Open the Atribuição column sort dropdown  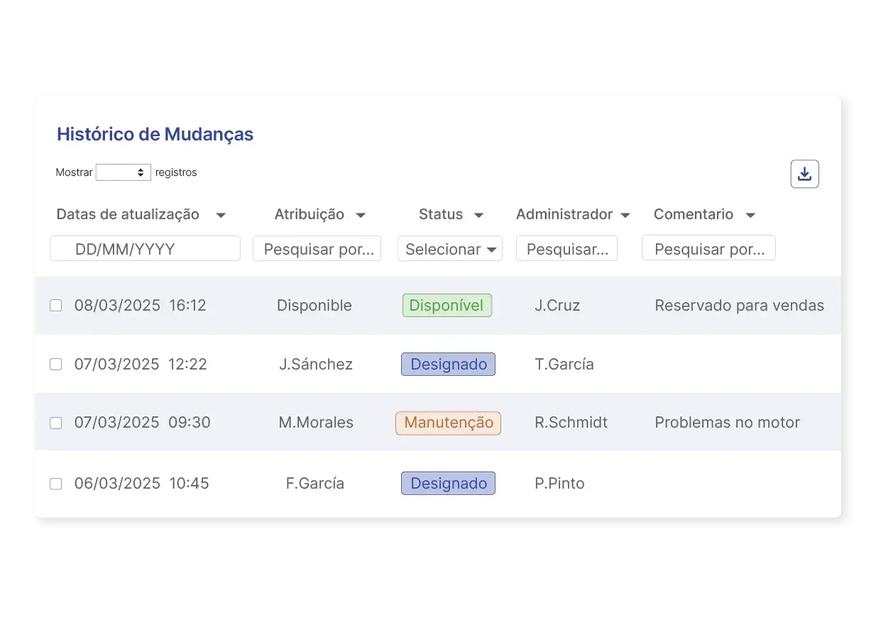[x=361, y=214]
